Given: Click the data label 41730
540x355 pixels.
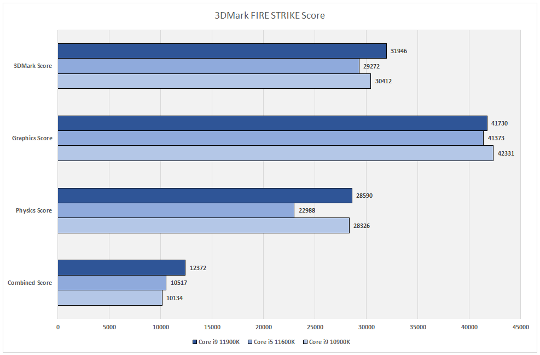Looking at the screenshot, I should [x=500, y=123].
